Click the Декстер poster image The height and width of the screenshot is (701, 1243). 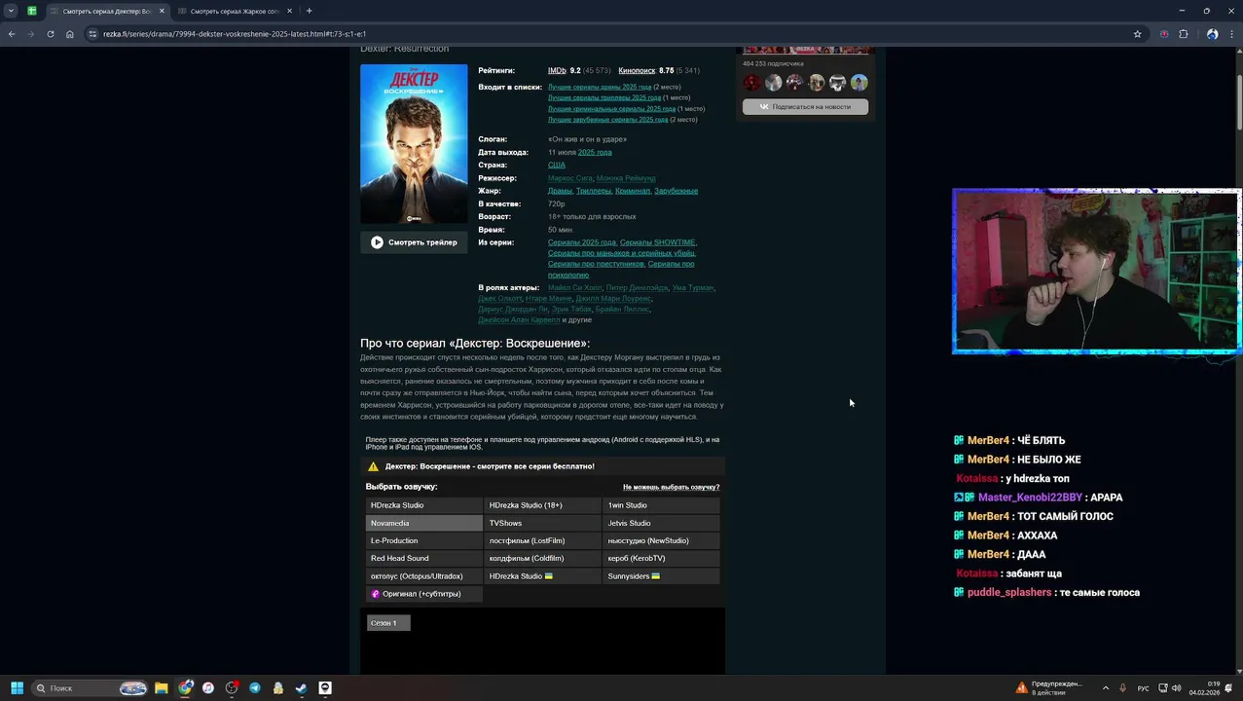click(414, 144)
